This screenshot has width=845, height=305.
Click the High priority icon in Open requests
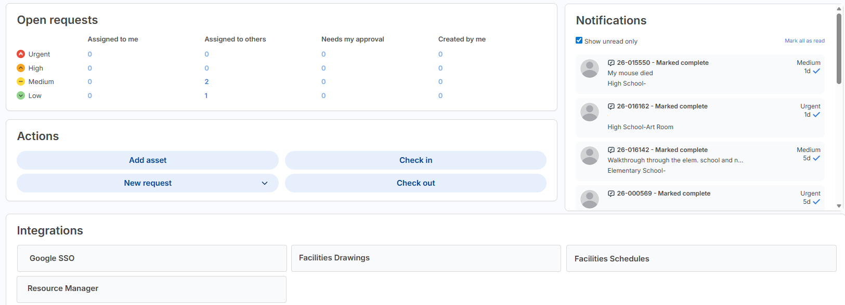[20, 68]
